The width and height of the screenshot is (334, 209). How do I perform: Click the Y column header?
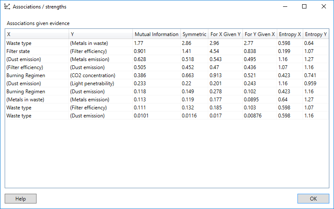pyautogui.click(x=100, y=34)
